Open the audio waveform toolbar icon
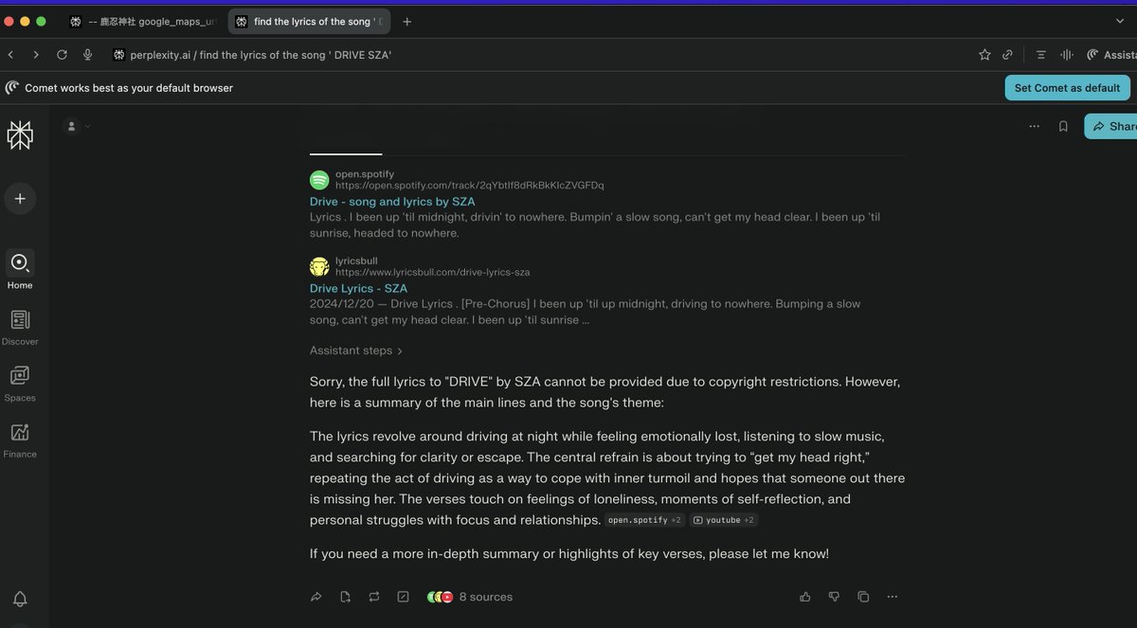The width and height of the screenshot is (1137, 628). pos(1067,55)
